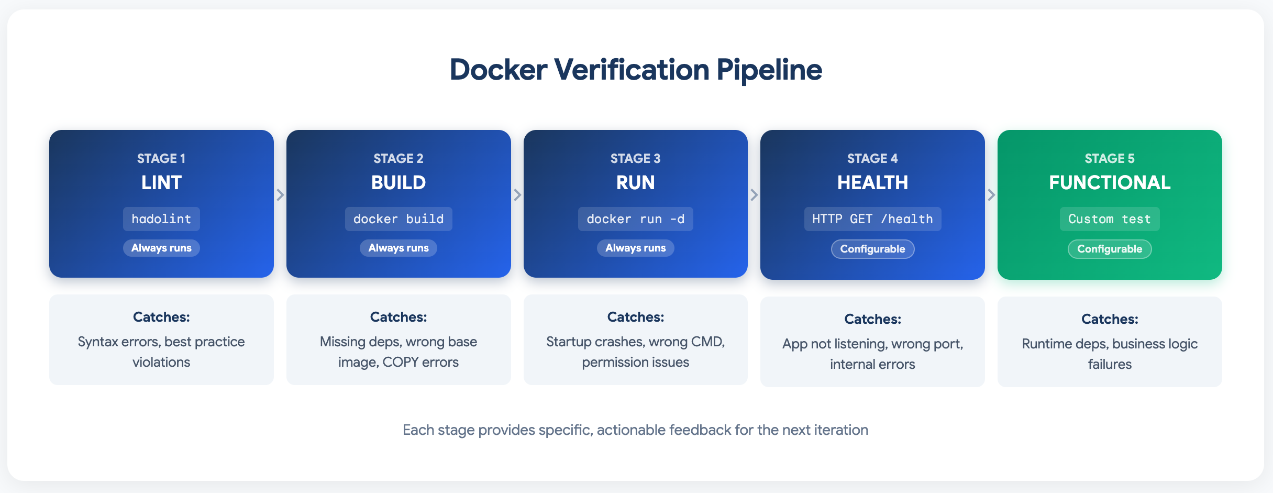Click the Catches box mentioning permission issues

(x=635, y=339)
